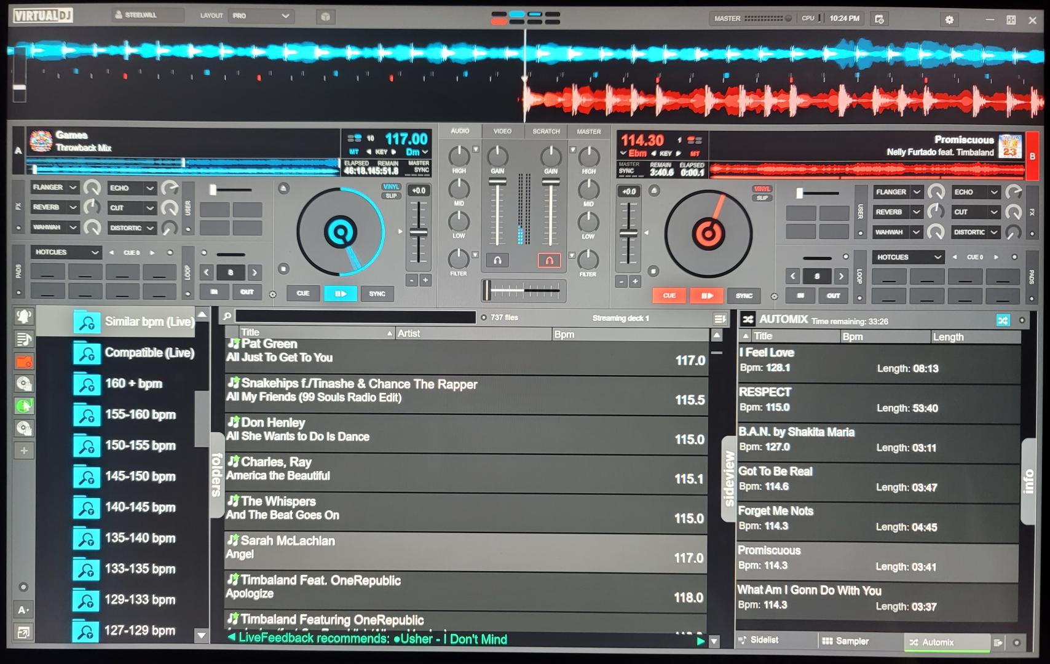This screenshot has height=664, width=1050.
Task: Click deck B volume fader
Action: (x=550, y=212)
